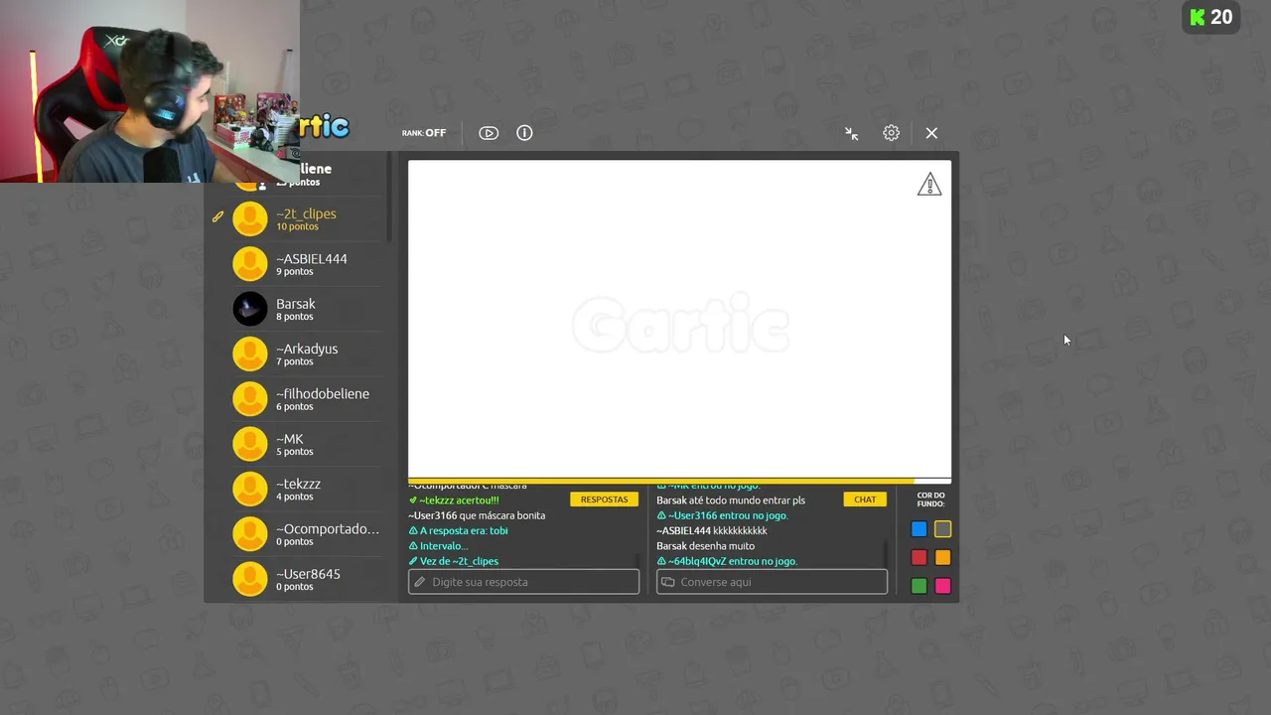Select player name ~Arkadyus in the list

pyautogui.click(x=307, y=349)
